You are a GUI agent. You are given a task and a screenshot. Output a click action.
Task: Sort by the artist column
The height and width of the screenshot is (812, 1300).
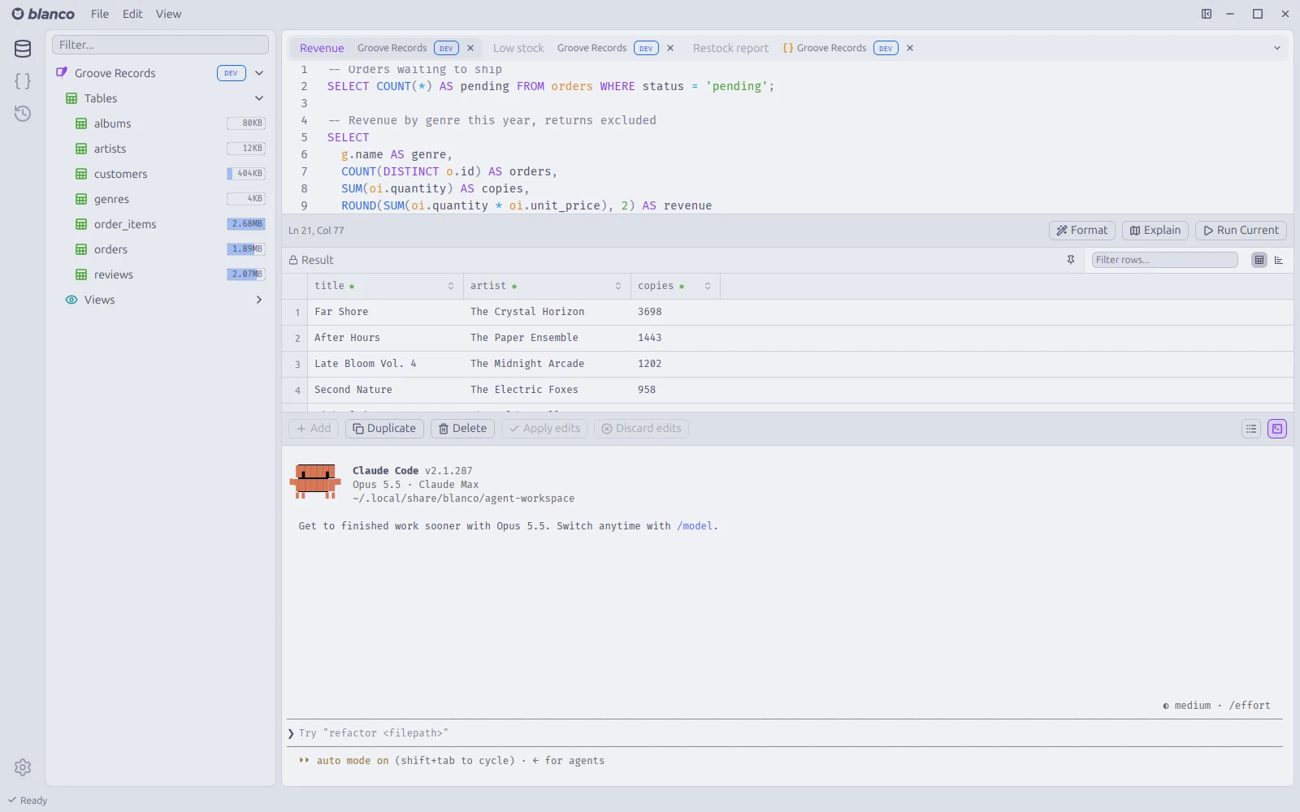(618, 286)
